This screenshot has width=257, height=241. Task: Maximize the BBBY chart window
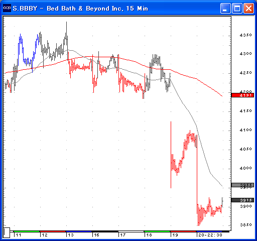tap(237, 8)
